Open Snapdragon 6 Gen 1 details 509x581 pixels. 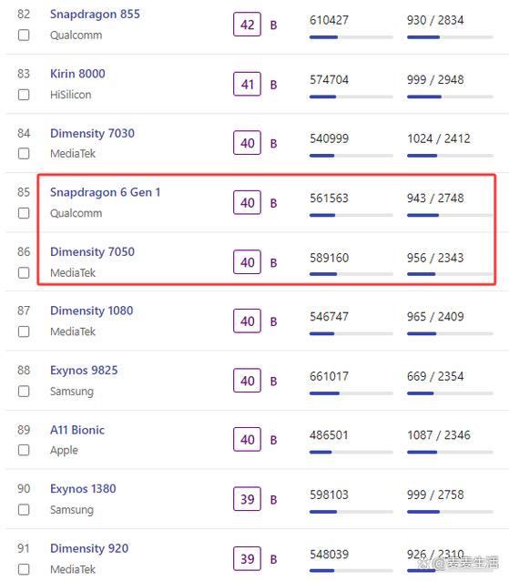(106, 192)
